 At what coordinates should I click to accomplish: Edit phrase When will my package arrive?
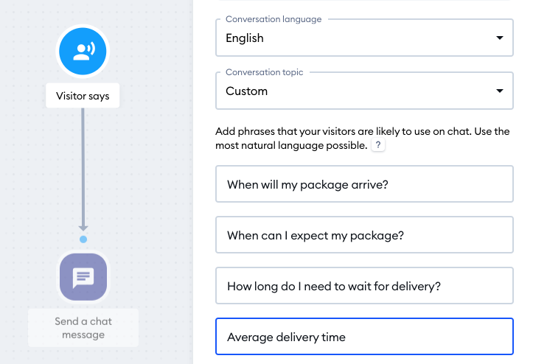coord(364,184)
